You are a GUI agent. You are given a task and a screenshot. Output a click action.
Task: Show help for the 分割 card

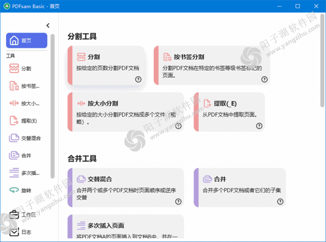coord(138,79)
